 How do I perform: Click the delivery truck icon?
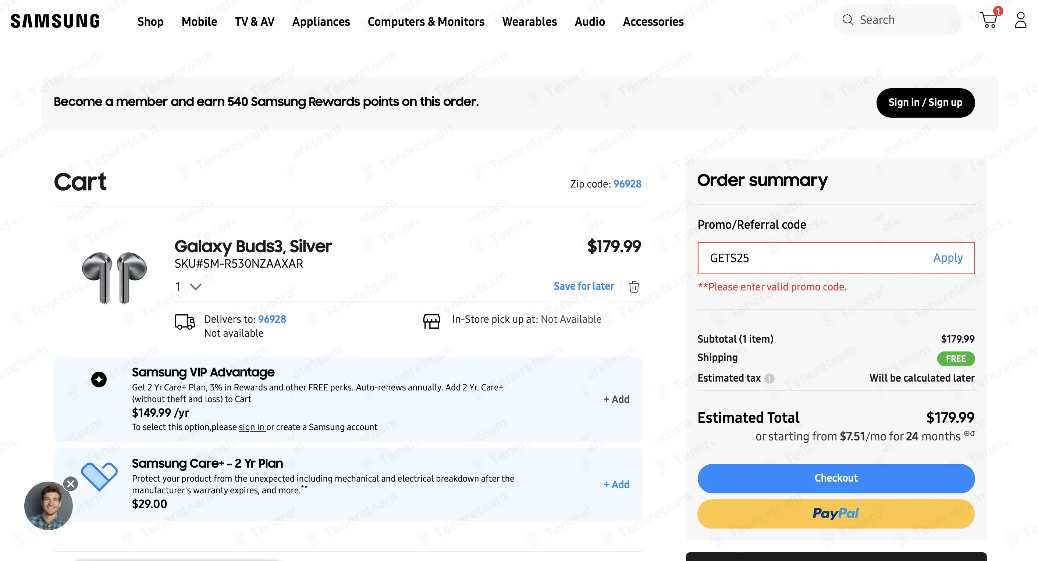click(x=185, y=322)
